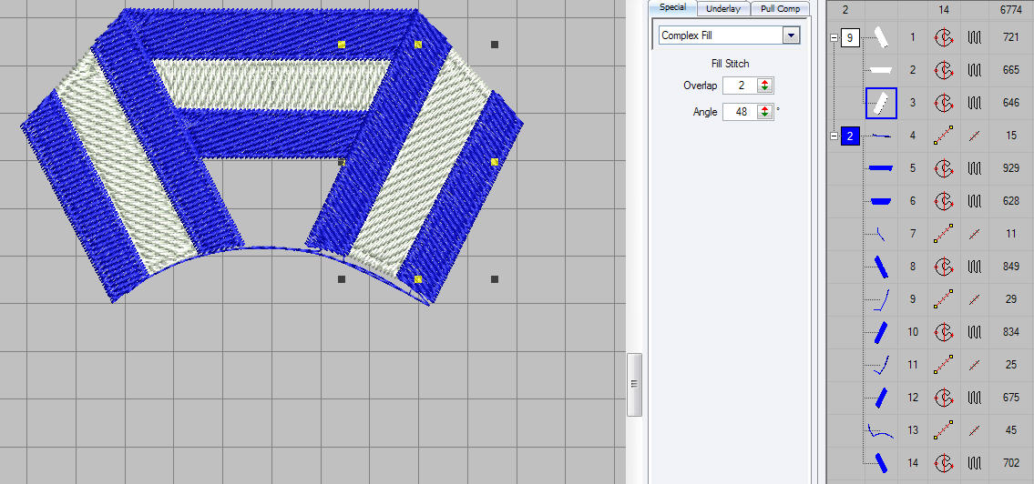Collapse the blue color 2 group
The width and height of the screenshot is (1034, 484).
point(834,136)
